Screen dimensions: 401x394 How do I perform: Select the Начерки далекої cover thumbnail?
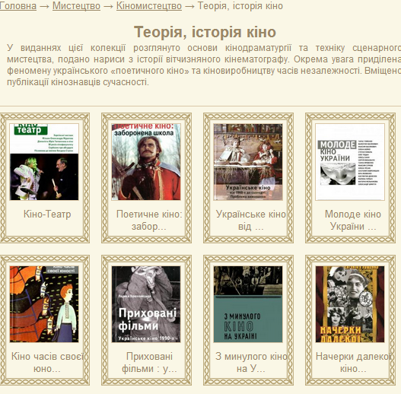tap(350, 304)
